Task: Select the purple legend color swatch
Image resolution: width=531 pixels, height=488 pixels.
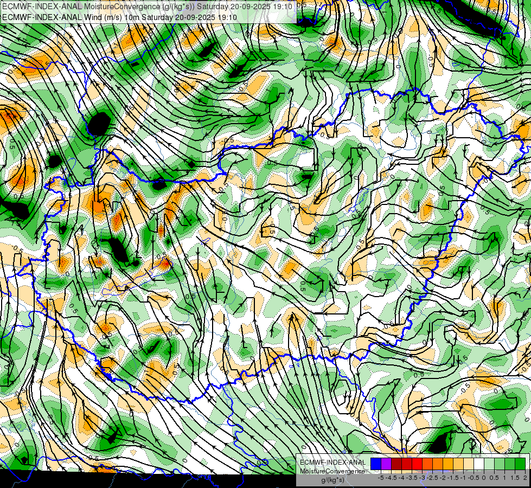Action: click(x=386, y=464)
